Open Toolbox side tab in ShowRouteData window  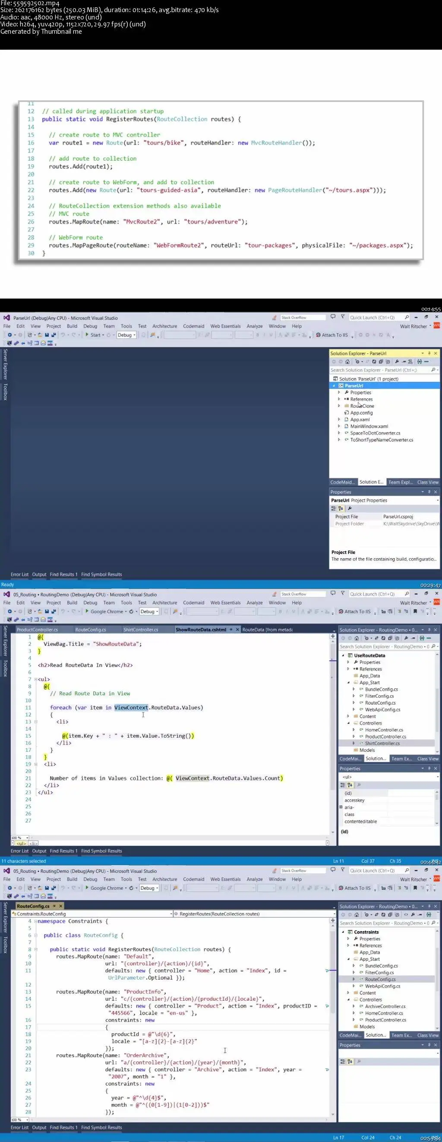5,668
